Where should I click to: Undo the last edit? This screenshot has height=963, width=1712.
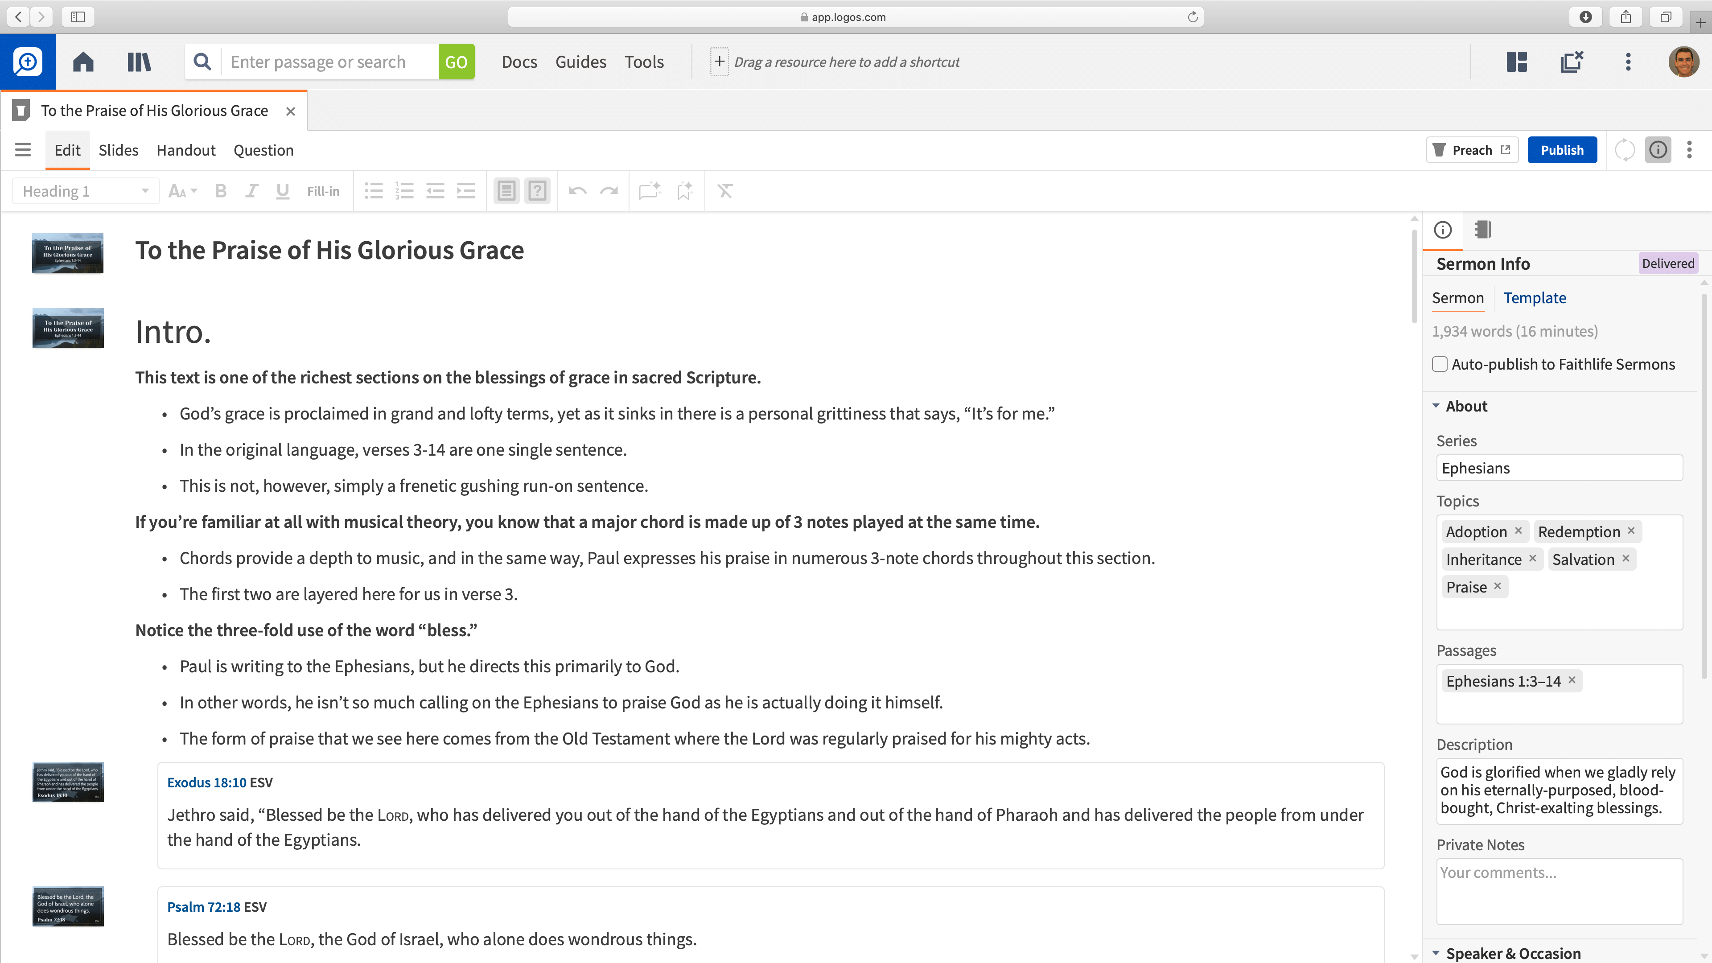(577, 191)
